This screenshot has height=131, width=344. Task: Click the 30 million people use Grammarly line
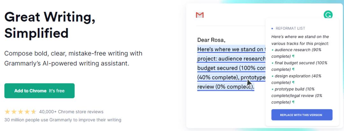click(63, 120)
